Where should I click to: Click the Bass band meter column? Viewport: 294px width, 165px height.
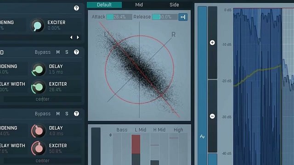(122, 149)
